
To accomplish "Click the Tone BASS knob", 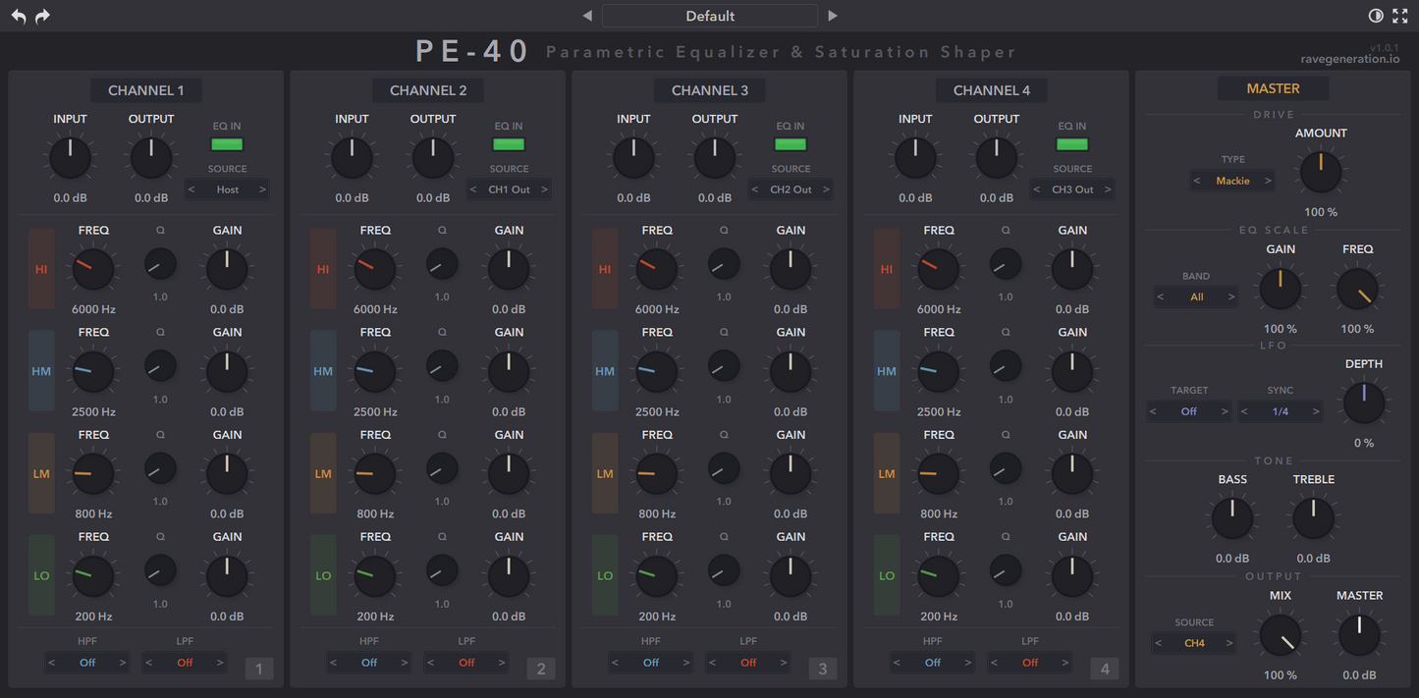I will (1232, 518).
